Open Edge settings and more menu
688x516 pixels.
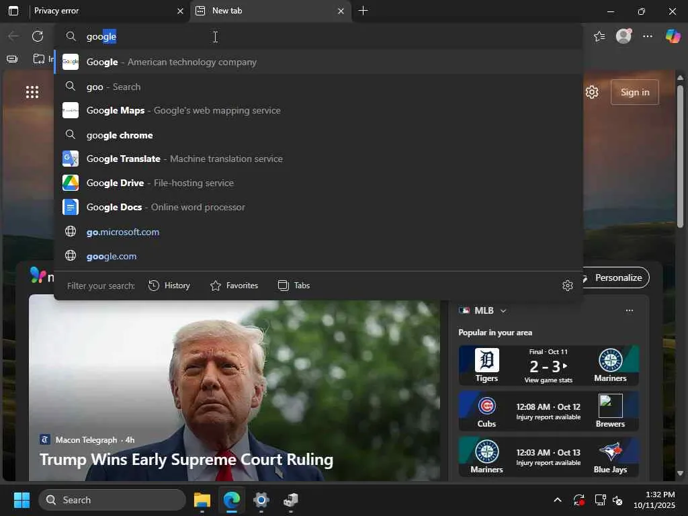(648, 36)
